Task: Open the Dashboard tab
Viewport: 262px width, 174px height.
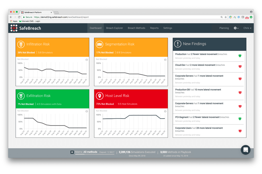Action: click(x=95, y=28)
